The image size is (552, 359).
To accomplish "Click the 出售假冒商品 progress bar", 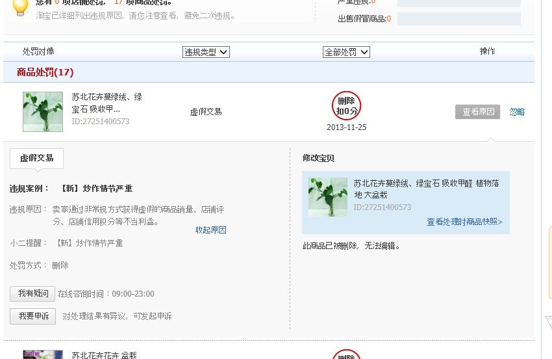I will (x=458, y=19).
